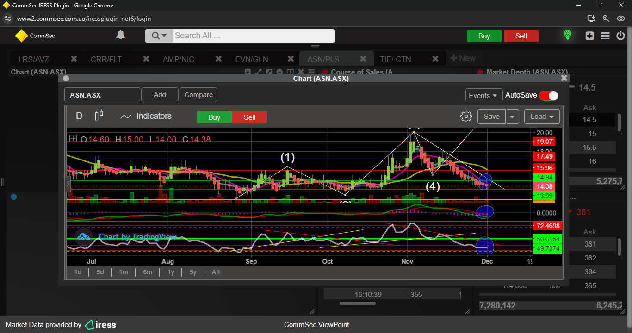Screen dimensions: 632x333
Task: Open the Events dropdown
Action: tap(483, 95)
